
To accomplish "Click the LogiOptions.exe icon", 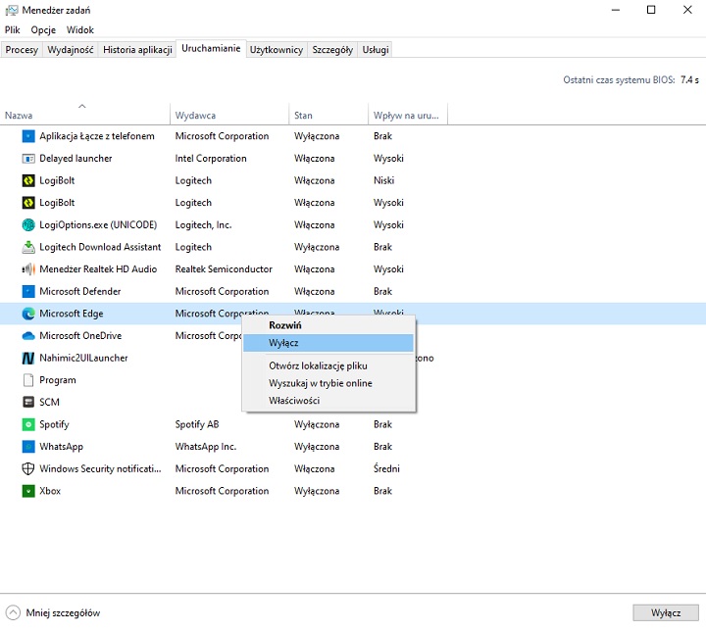I will tap(28, 224).
